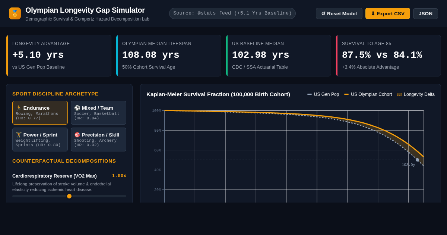The width and height of the screenshot is (447, 235).
Task: Select the Endurance archetype card
Action: point(40,113)
